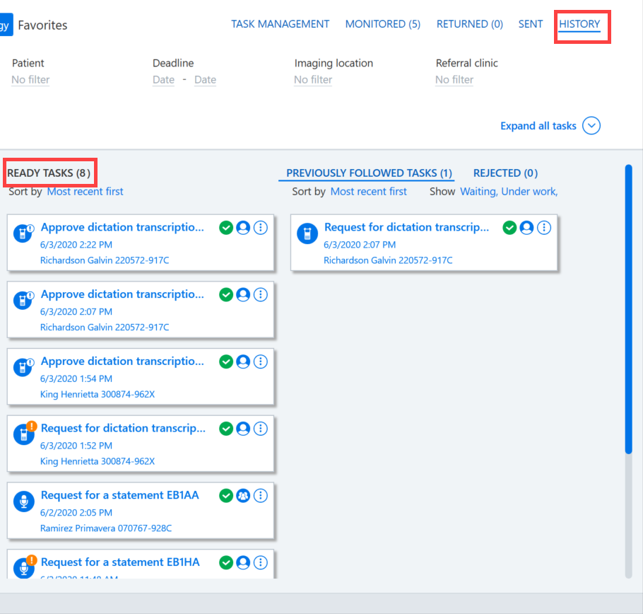This screenshot has width=643, height=614.
Task: Switch to TASK MANAGEMENT tab
Action: point(280,24)
